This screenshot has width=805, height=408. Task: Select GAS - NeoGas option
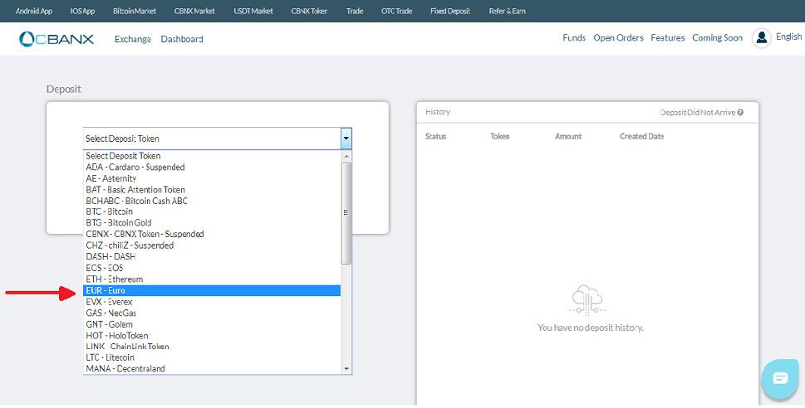pos(212,313)
